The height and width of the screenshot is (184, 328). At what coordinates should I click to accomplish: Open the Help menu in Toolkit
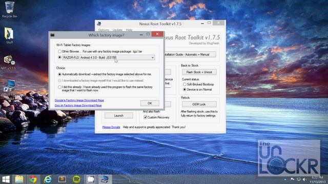pos(129,30)
